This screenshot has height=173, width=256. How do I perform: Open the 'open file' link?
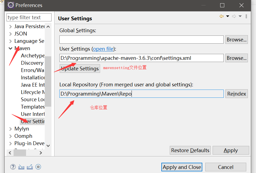[103, 49]
